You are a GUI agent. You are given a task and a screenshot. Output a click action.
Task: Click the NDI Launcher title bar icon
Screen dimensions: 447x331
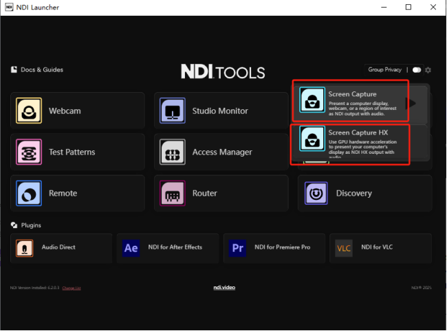click(9, 7)
